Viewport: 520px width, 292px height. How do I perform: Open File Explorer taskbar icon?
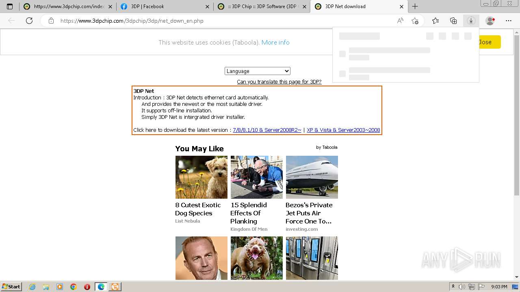tap(46, 287)
